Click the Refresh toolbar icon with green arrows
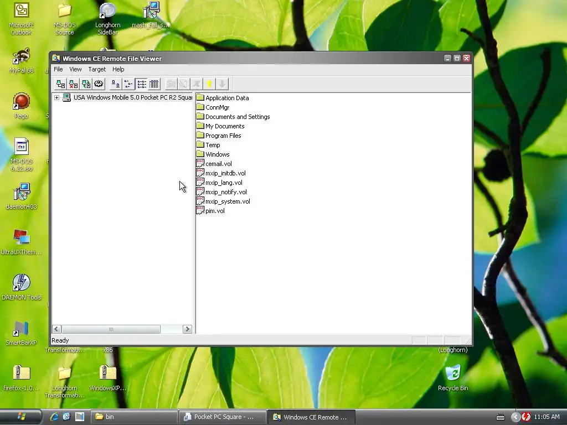This screenshot has height=425, width=567. (86, 84)
